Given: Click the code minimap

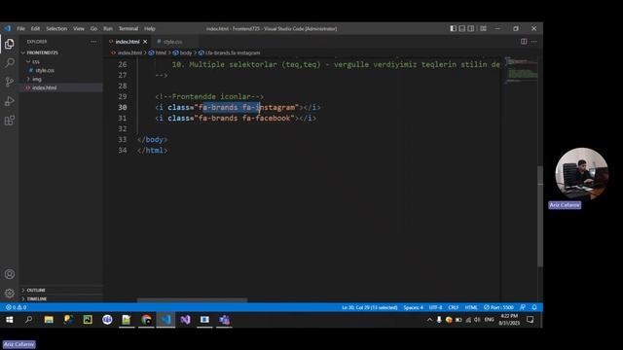Looking at the screenshot, I should pyautogui.click(x=522, y=71).
